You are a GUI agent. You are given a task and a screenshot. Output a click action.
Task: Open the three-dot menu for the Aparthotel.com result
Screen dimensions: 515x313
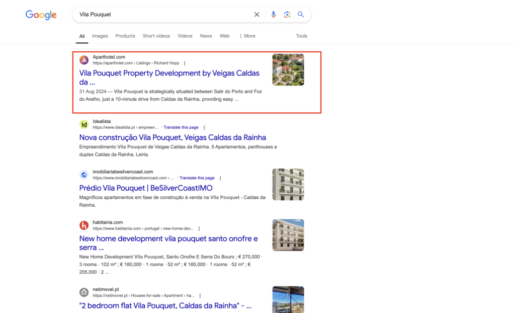pyautogui.click(x=185, y=63)
